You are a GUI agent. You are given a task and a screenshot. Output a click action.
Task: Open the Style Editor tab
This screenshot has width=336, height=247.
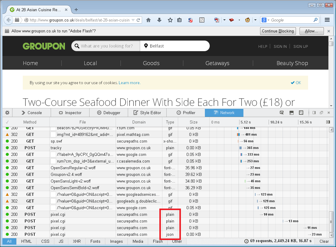click(x=147, y=113)
